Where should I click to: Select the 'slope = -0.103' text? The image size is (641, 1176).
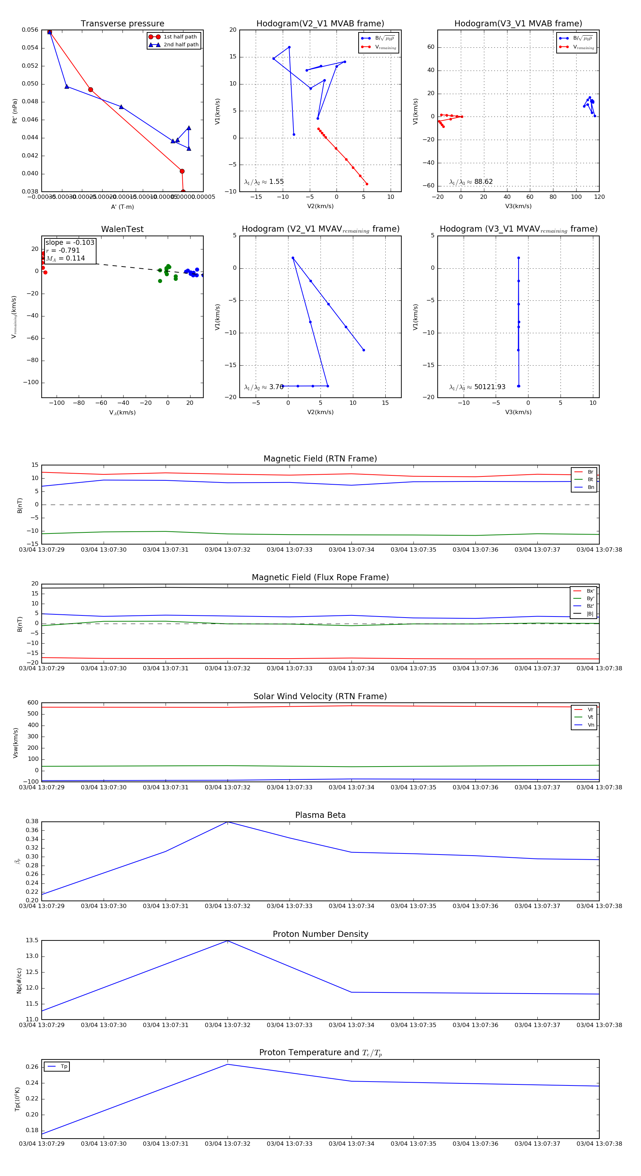[x=70, y=242]
